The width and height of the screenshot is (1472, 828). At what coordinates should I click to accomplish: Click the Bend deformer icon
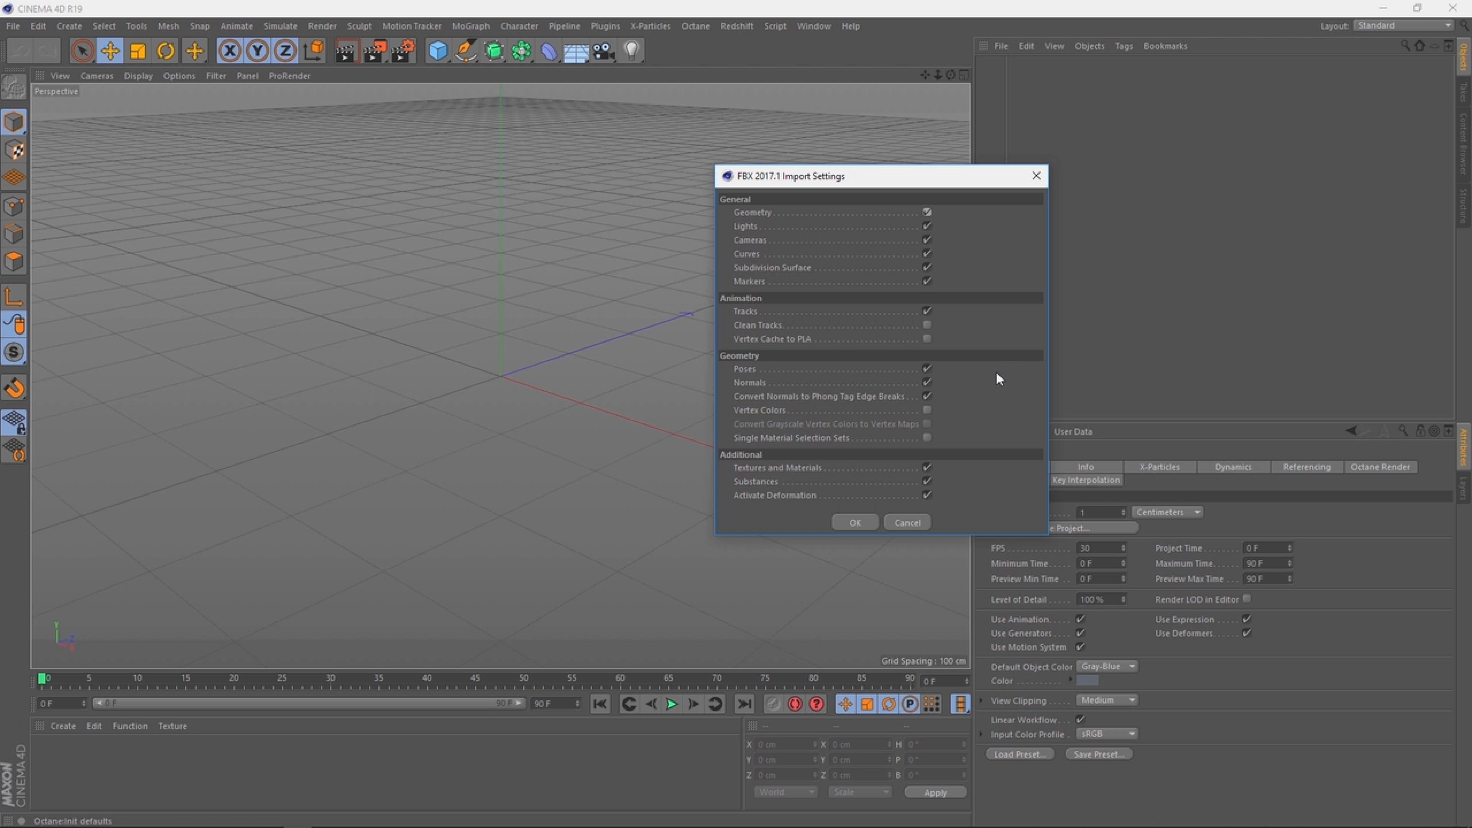[549, 51]
